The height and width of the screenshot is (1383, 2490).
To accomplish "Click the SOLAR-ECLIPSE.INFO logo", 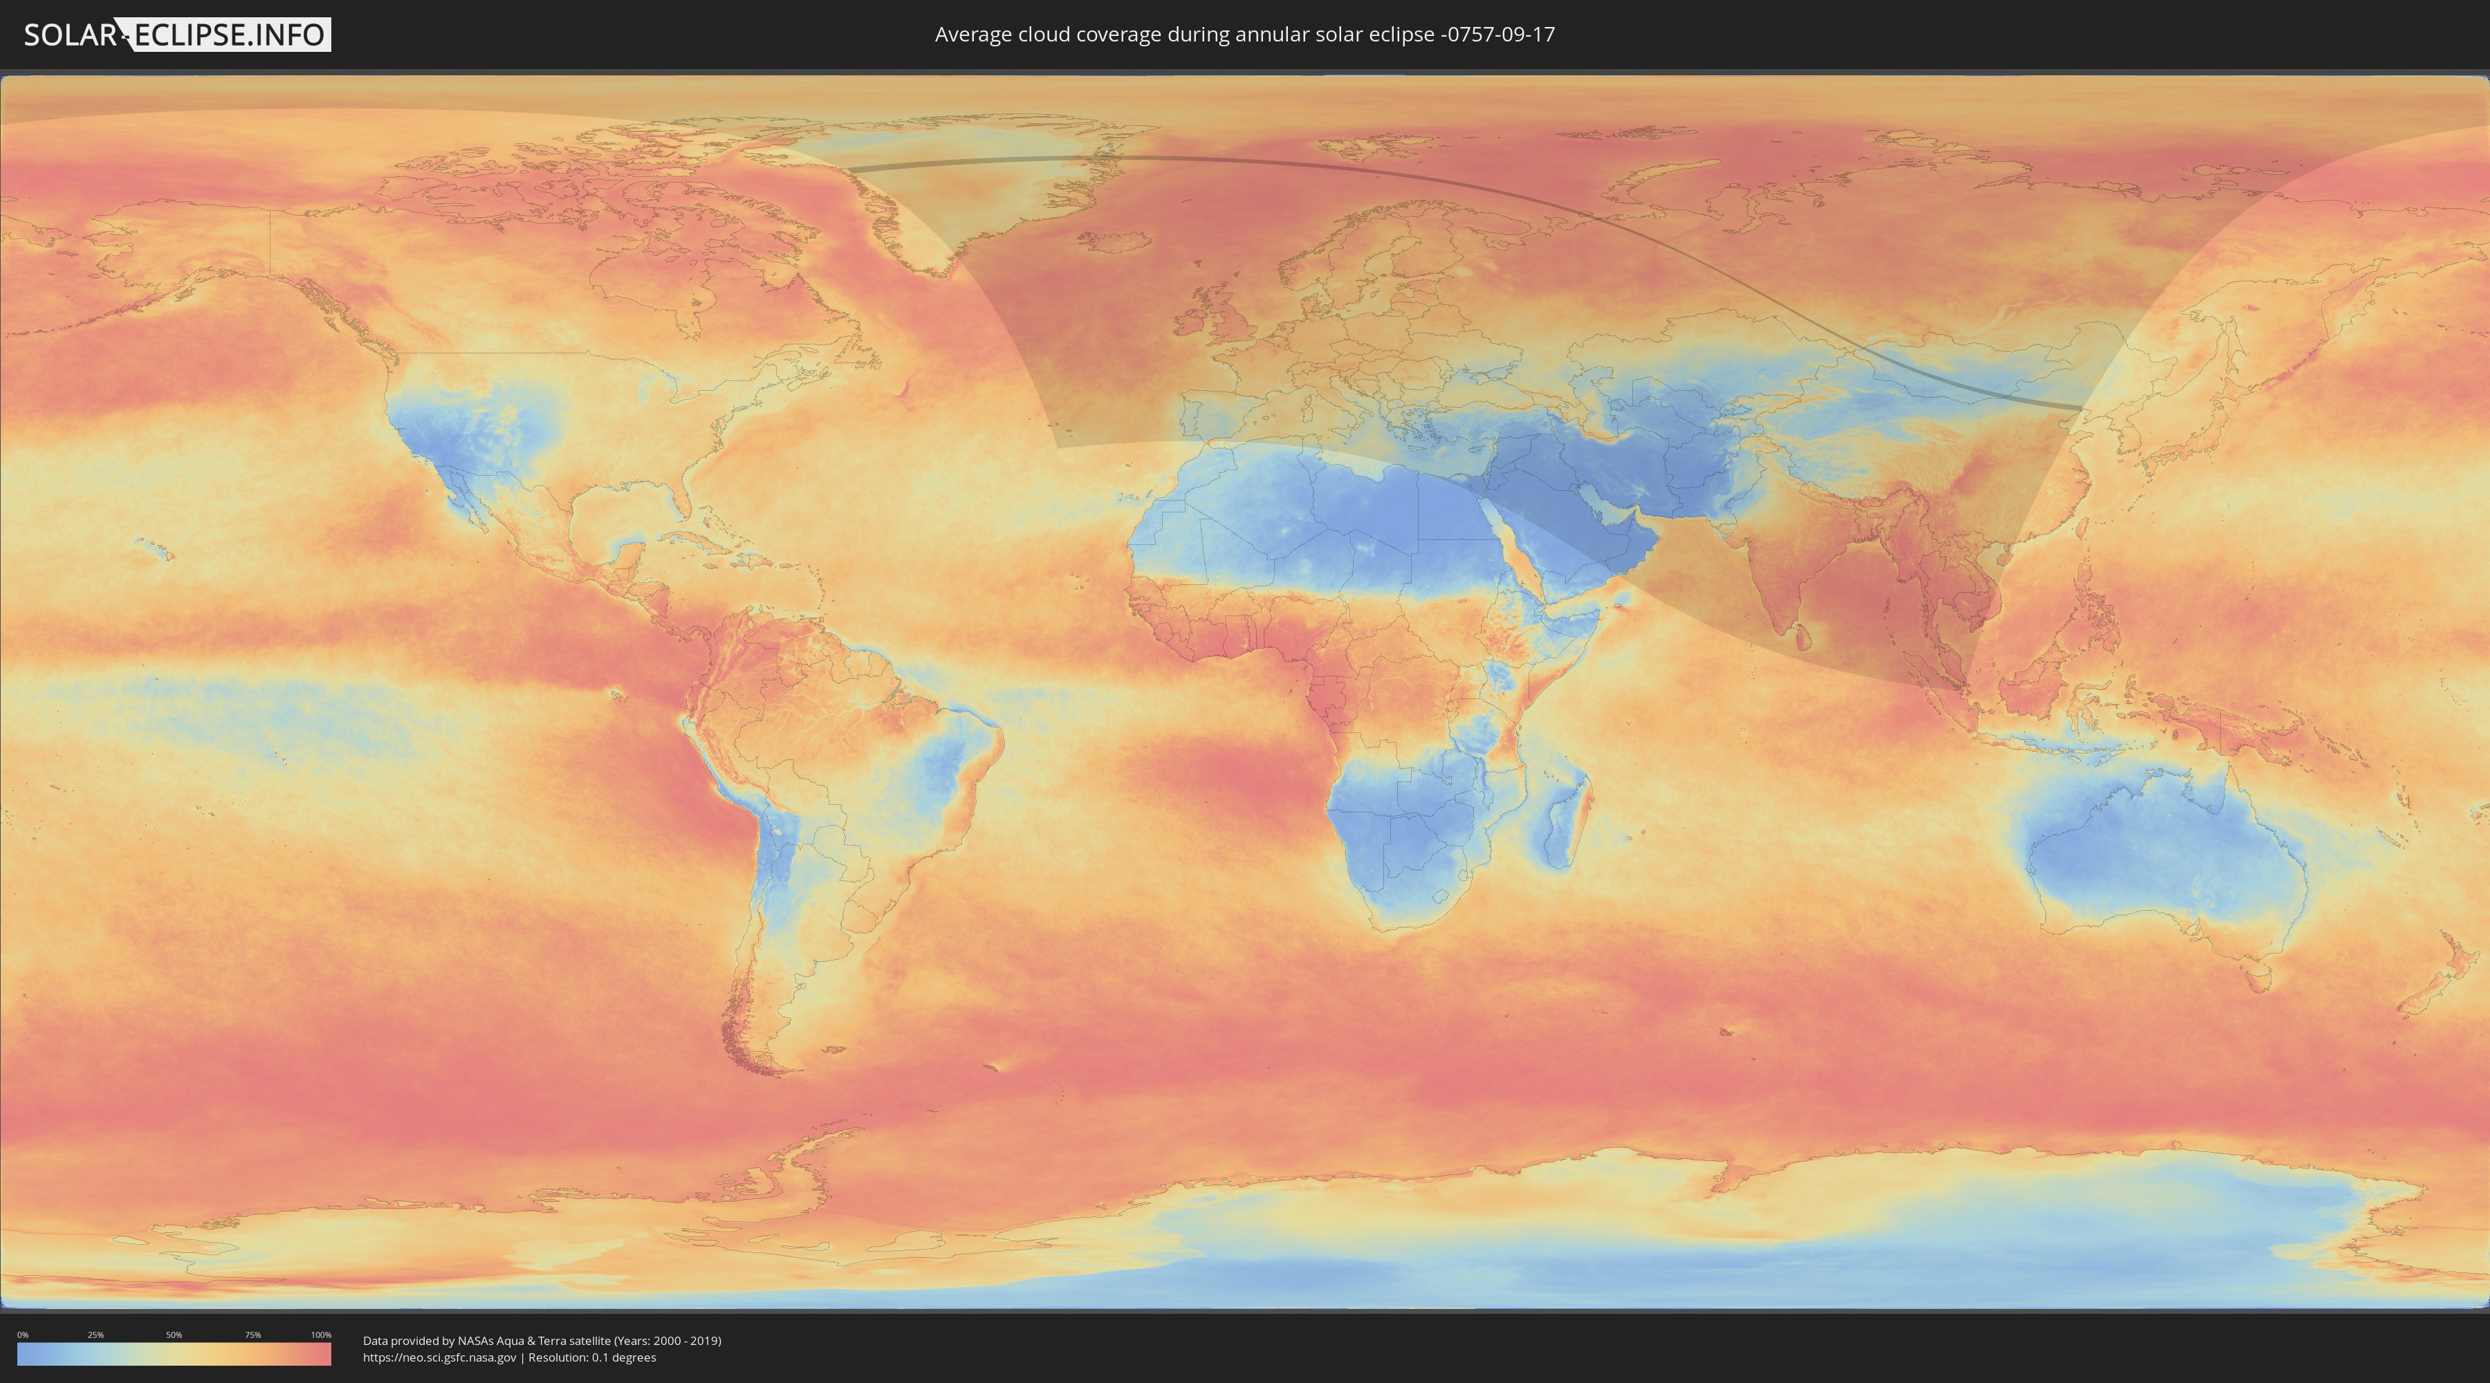I will [x=177, y=35].
